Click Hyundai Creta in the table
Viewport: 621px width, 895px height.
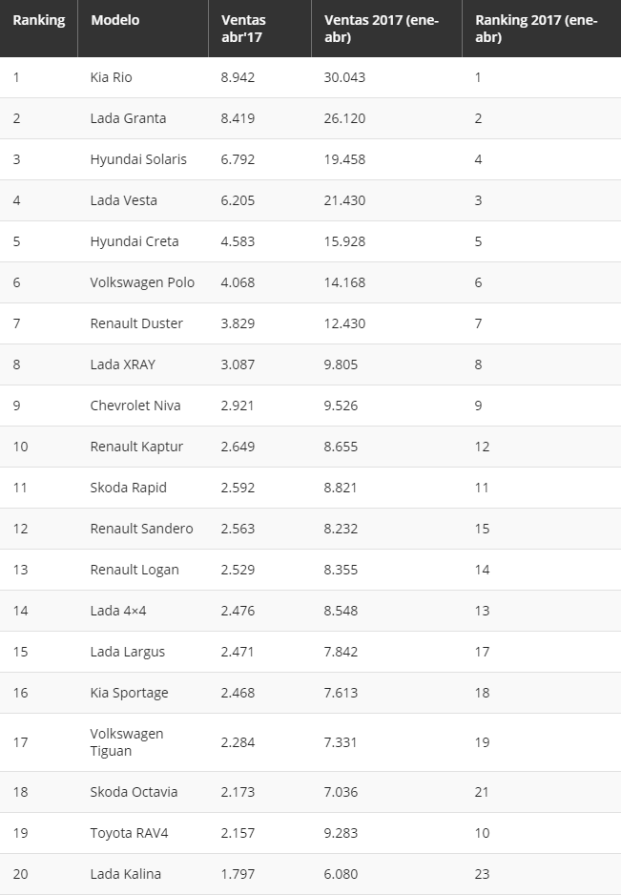tap(135, 241)
